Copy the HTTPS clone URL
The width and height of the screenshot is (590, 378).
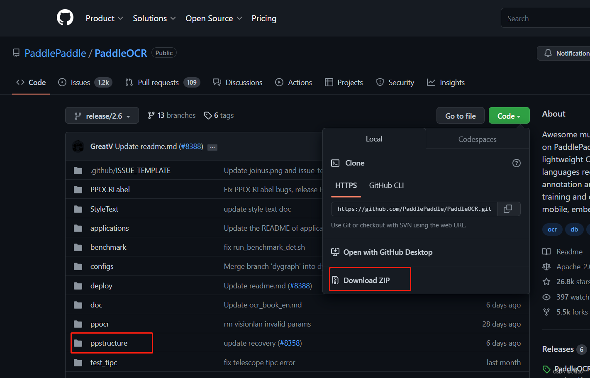pos(508,209)
